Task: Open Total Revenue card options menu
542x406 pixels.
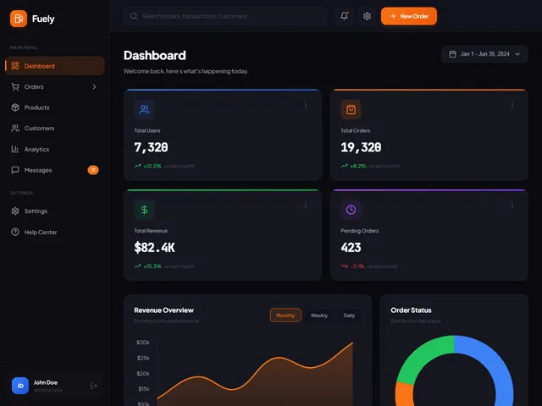Action: (x=306, y=206)
